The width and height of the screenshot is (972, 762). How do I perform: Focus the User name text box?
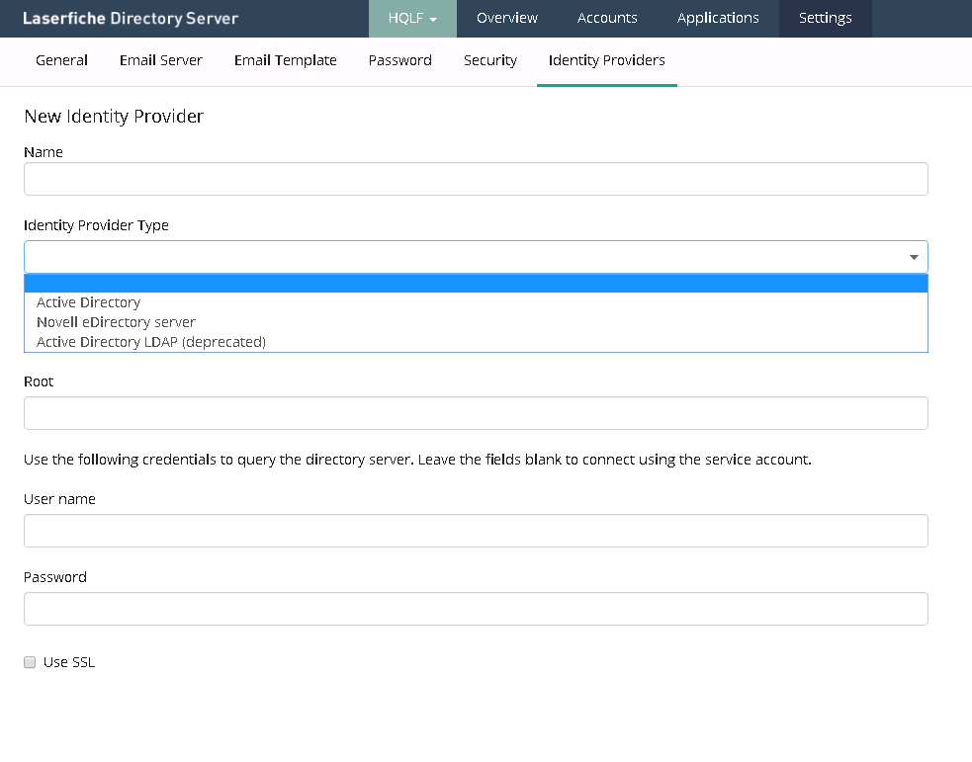(x=476, y=531)
